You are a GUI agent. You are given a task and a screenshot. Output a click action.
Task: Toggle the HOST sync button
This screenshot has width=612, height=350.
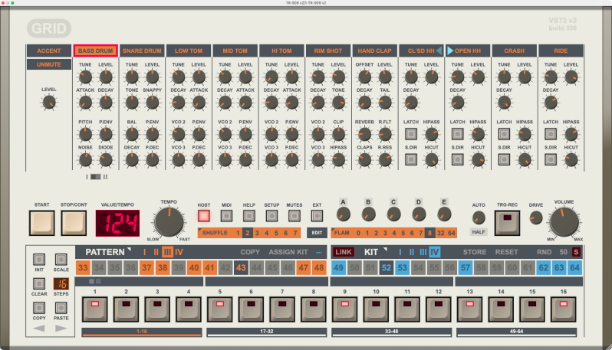tap(204, 215)
